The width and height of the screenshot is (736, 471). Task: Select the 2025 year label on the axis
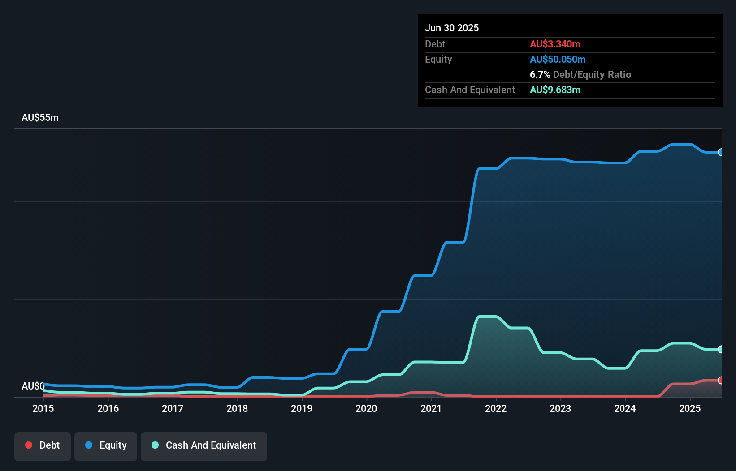click(x=690, y=409)
